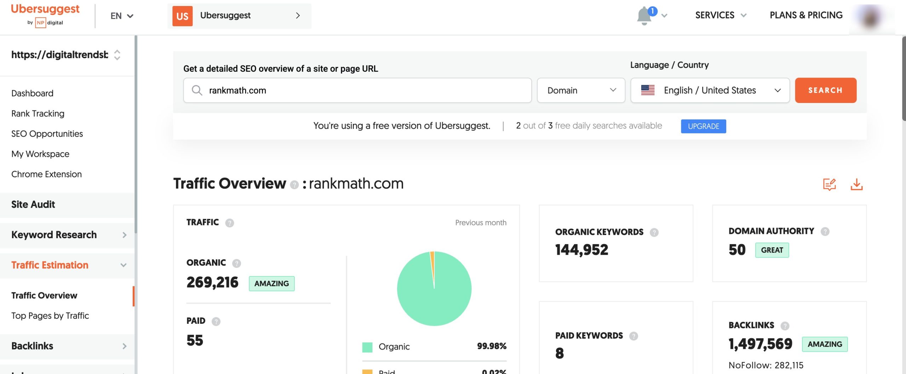Click the NoFollow: 282,115 text
This screenshot has height=374, width=906.
766,365
